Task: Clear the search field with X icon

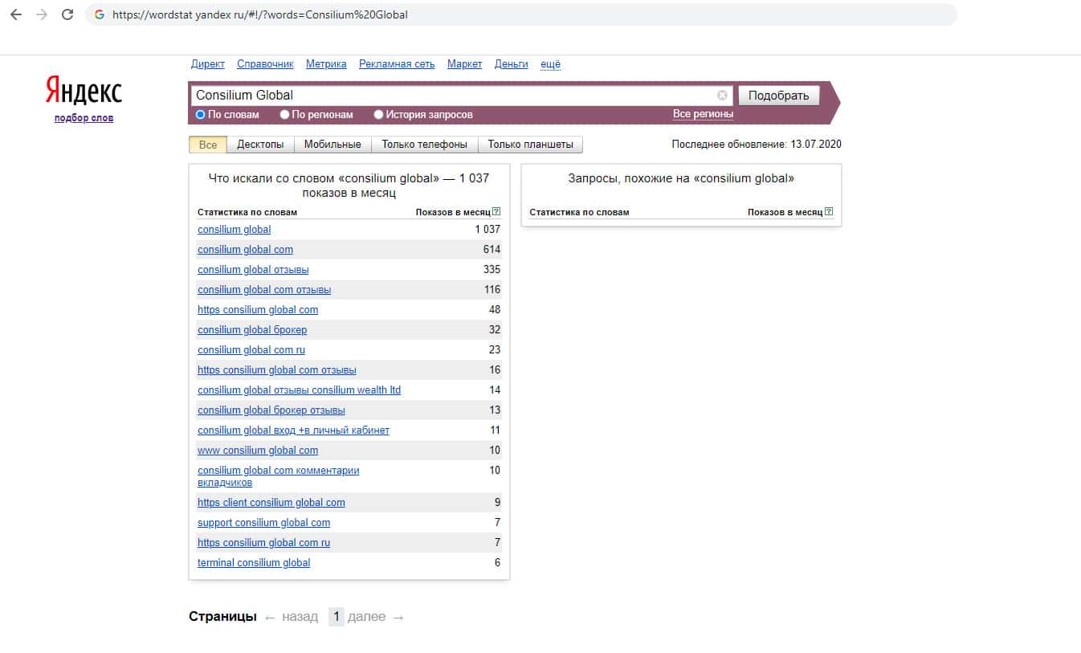Action: point(722,96)
